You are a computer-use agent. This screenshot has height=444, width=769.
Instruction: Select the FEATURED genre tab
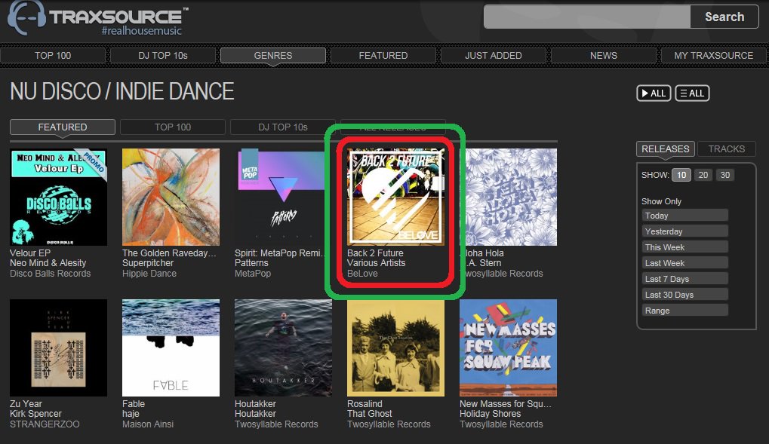[x=63, y=127]
